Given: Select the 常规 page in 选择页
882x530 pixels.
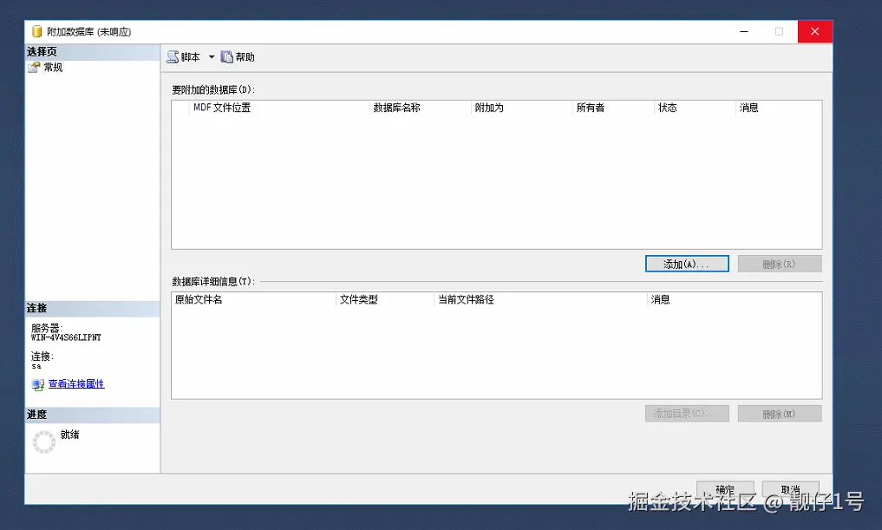Looking at the screenshot, I should coord(53,68).
